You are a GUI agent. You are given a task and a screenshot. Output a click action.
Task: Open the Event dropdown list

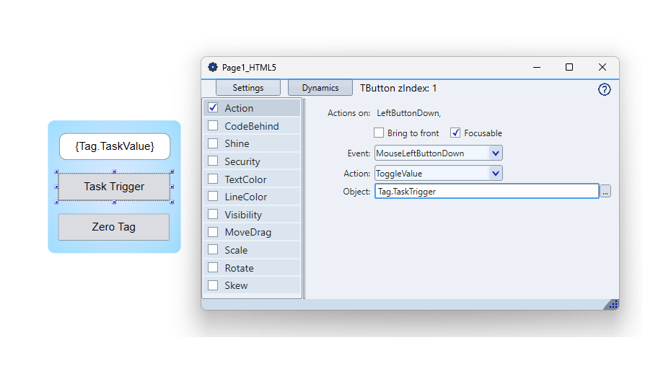coord(495,153)
